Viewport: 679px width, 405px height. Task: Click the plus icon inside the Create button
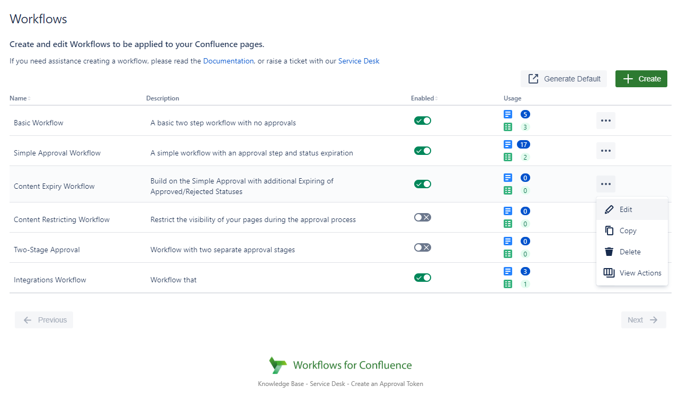[628, 78]
